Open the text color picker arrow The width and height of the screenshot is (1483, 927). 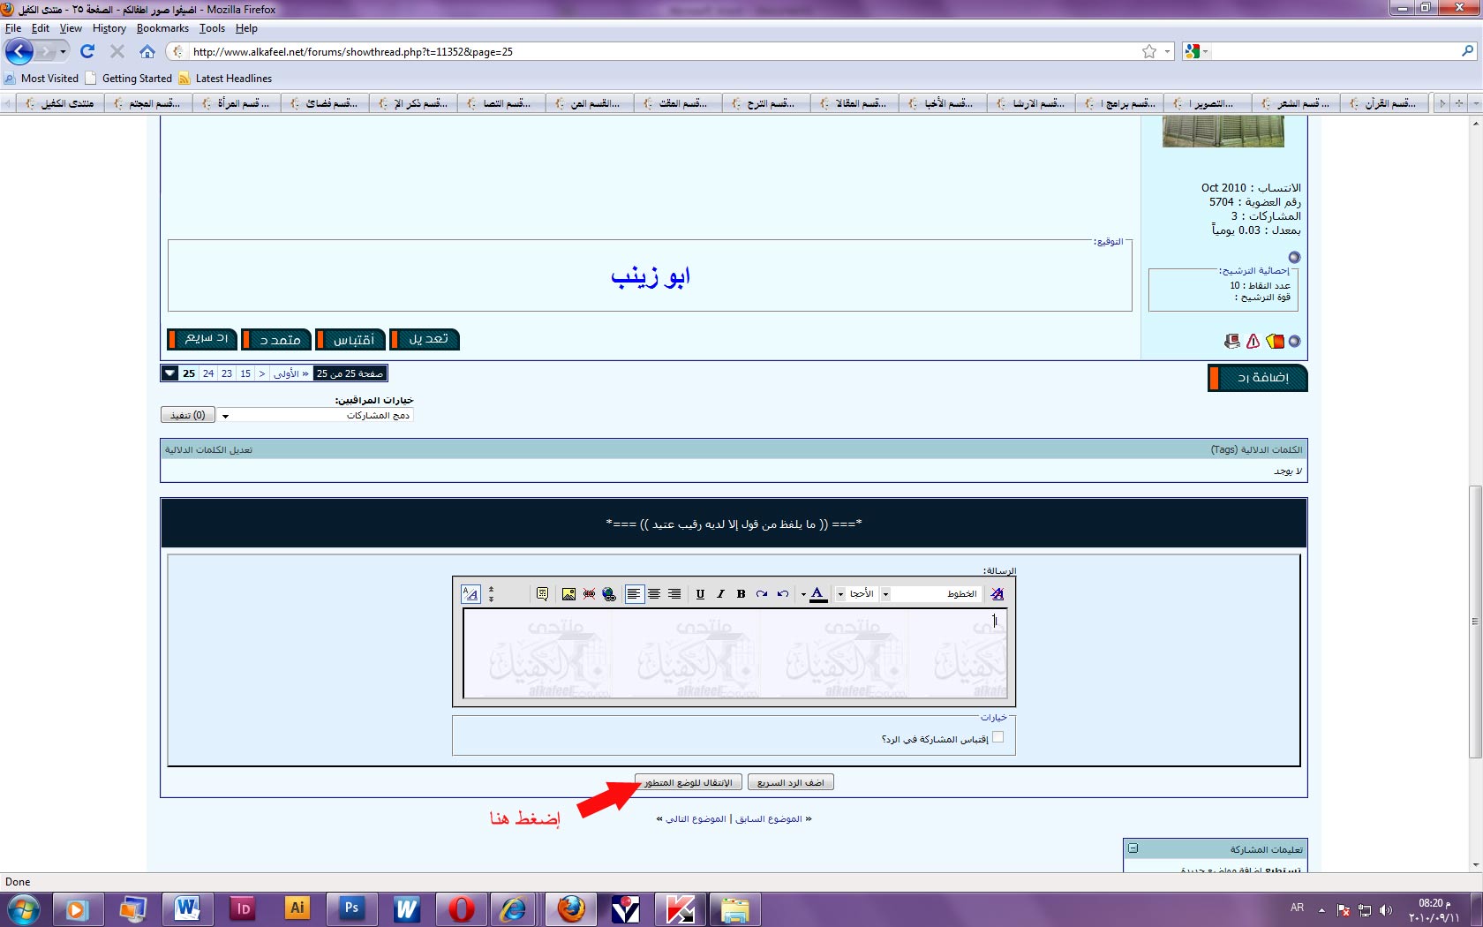pos(803,594)
